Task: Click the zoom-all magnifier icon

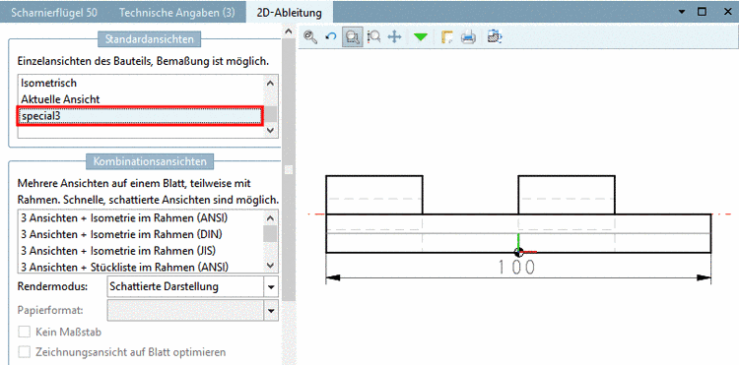Action: (x=310, y=36)
